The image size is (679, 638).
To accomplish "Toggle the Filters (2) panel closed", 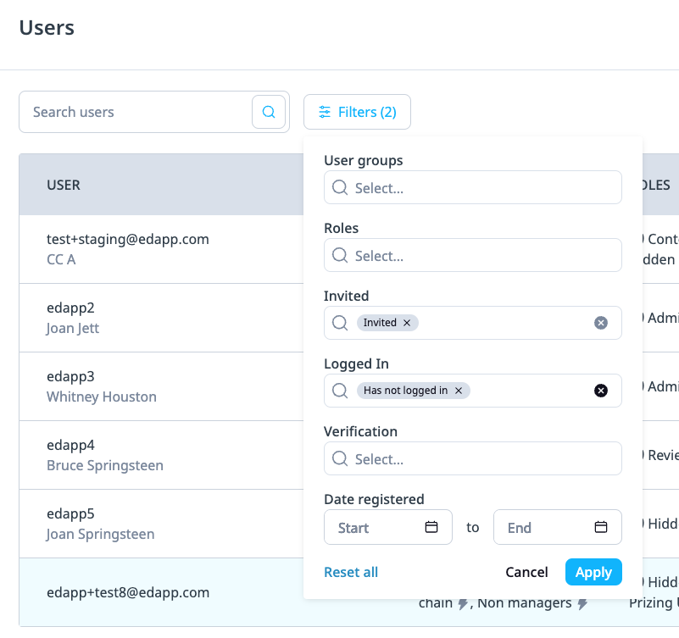I will click(357, 111).
